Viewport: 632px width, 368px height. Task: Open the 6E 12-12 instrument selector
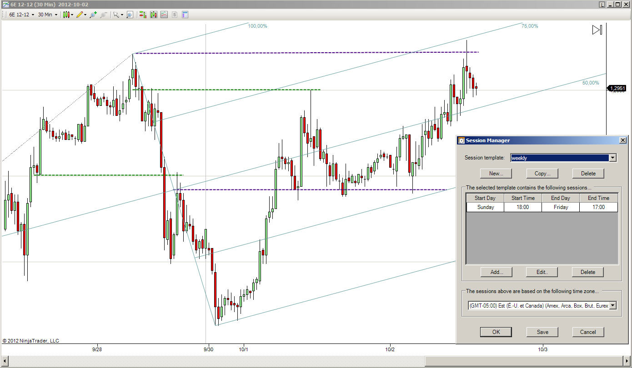coord(22,15)
